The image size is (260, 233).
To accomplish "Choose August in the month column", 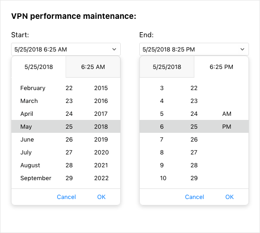I will (x=30, y=165).
